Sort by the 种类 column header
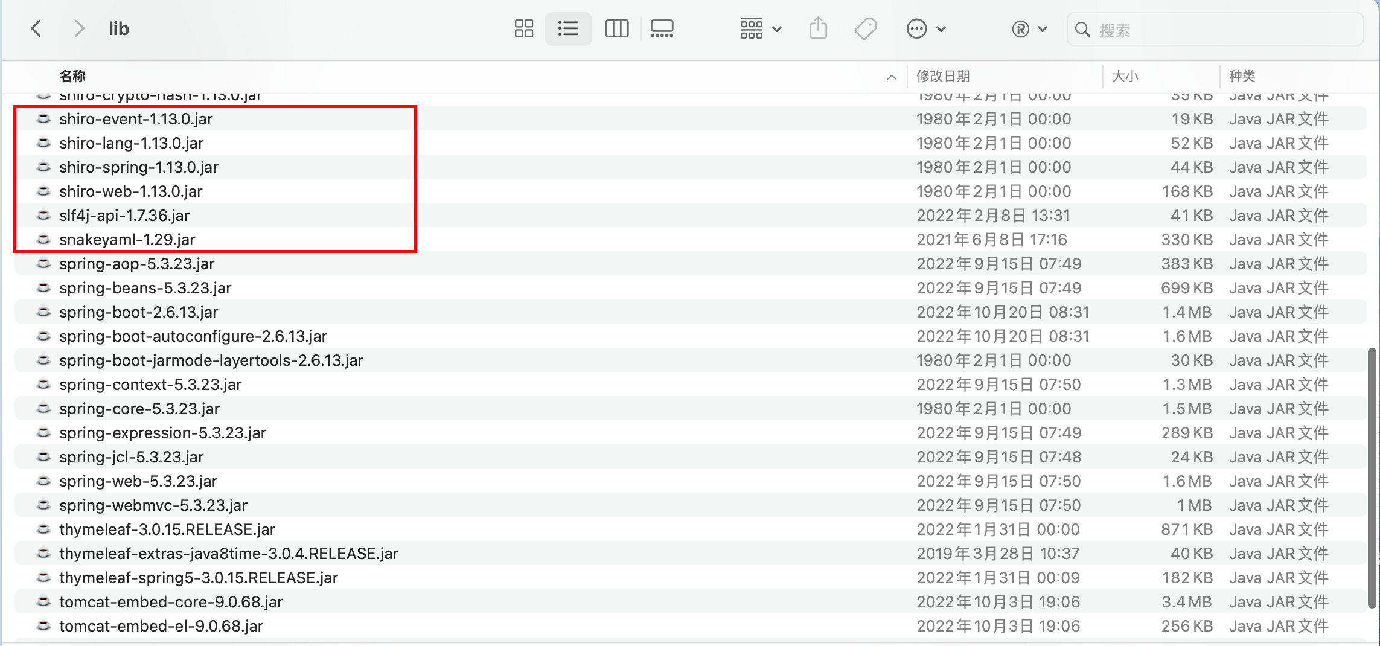Viewport: 1380px width, 646px height. pyautogui.click(x=1242, y=76)
